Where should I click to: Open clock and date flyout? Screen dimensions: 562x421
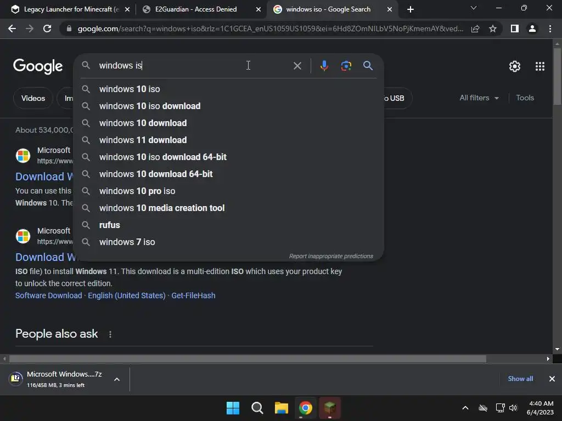[x=541, y=408]
